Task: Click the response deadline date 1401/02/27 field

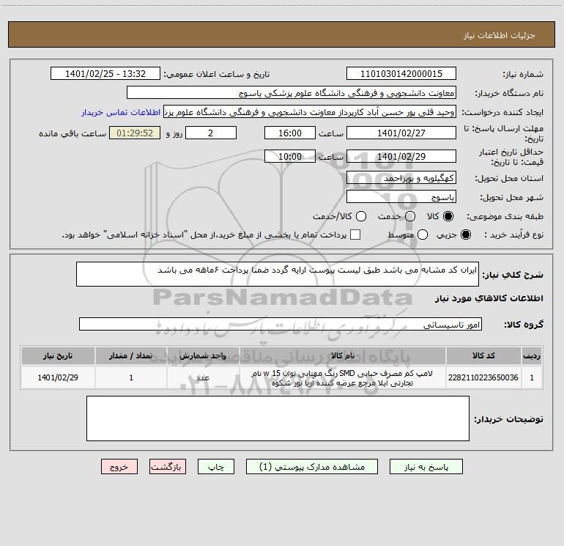Action: click(x=401, y=133)
